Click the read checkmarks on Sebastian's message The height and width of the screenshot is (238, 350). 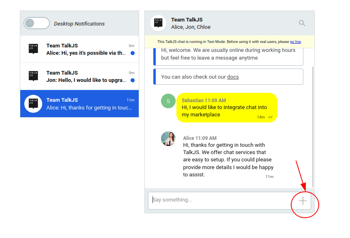[271, 117]
